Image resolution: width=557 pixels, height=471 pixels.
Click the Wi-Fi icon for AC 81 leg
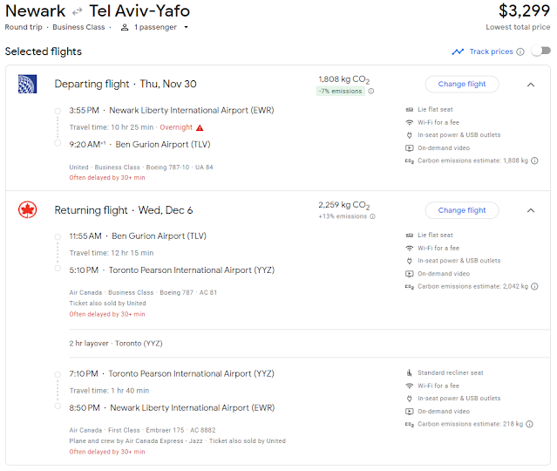click(410, 248)
